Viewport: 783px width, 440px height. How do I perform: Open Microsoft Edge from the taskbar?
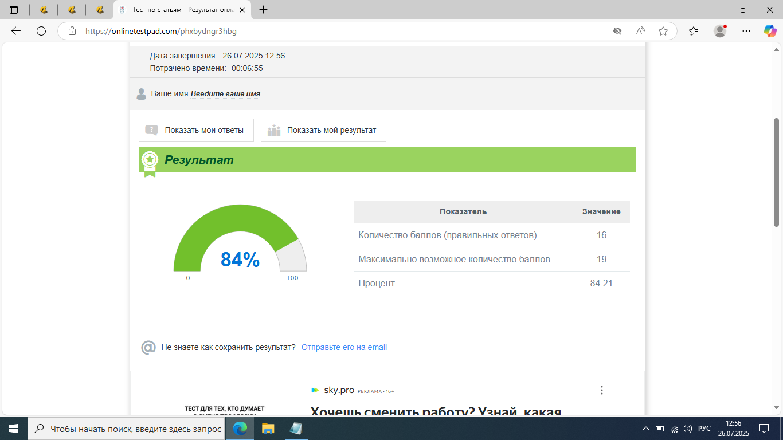(240, 429)
